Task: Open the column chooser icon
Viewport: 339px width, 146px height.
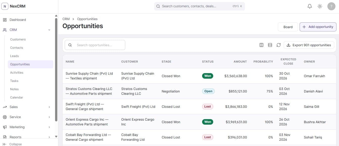Action: tap(261, 45)
